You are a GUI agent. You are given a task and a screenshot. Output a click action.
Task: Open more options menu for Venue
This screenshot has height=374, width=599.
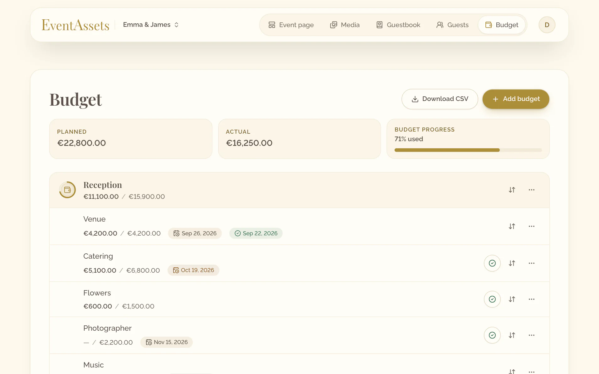pyautogui.click(x=532, y=226)
